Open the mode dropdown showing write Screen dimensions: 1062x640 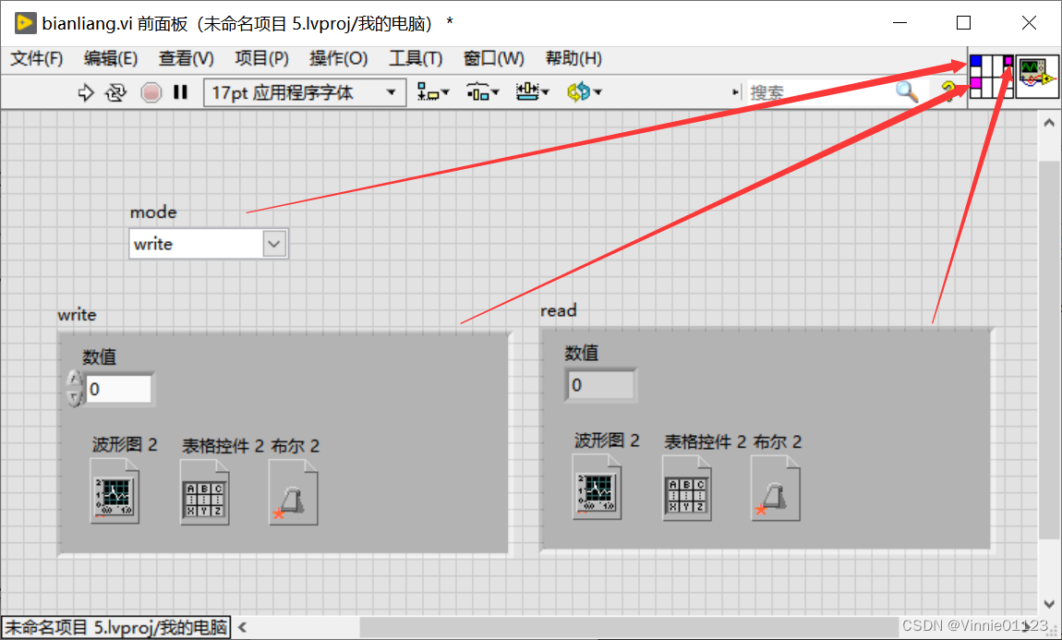point(272,243)
